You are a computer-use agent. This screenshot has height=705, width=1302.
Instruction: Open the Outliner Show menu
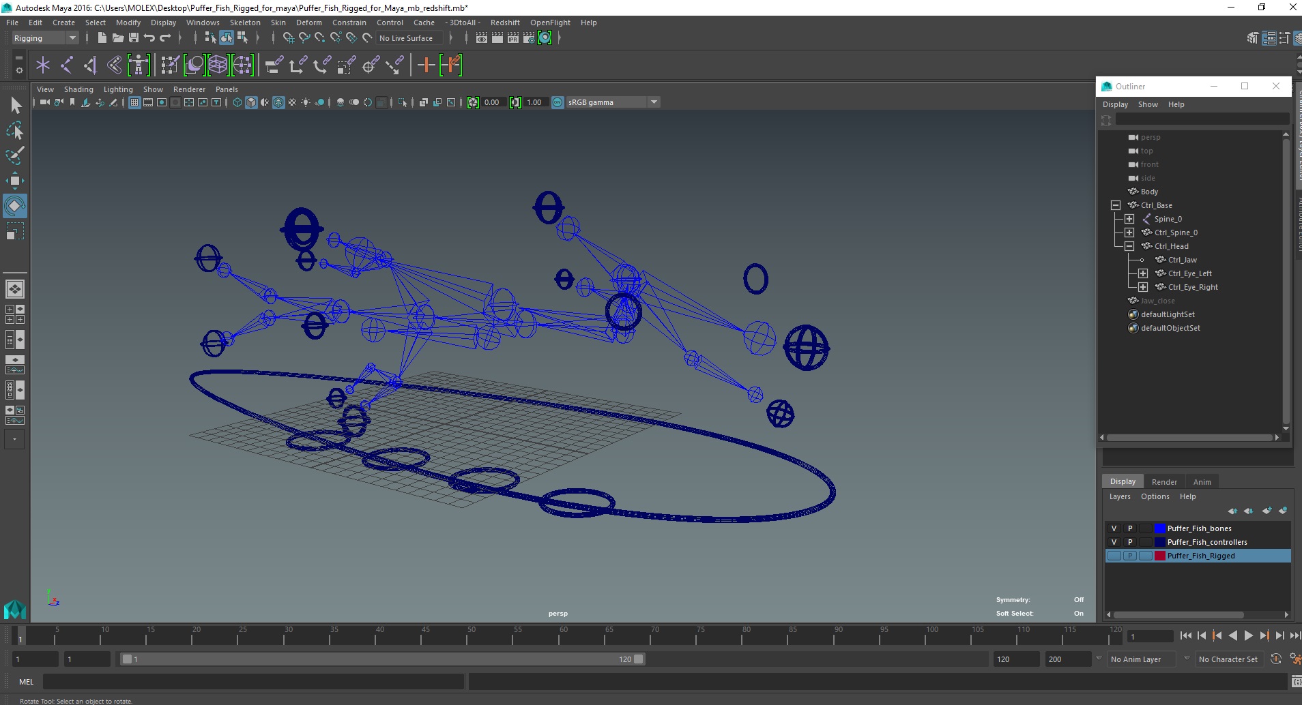[1148, 104]
